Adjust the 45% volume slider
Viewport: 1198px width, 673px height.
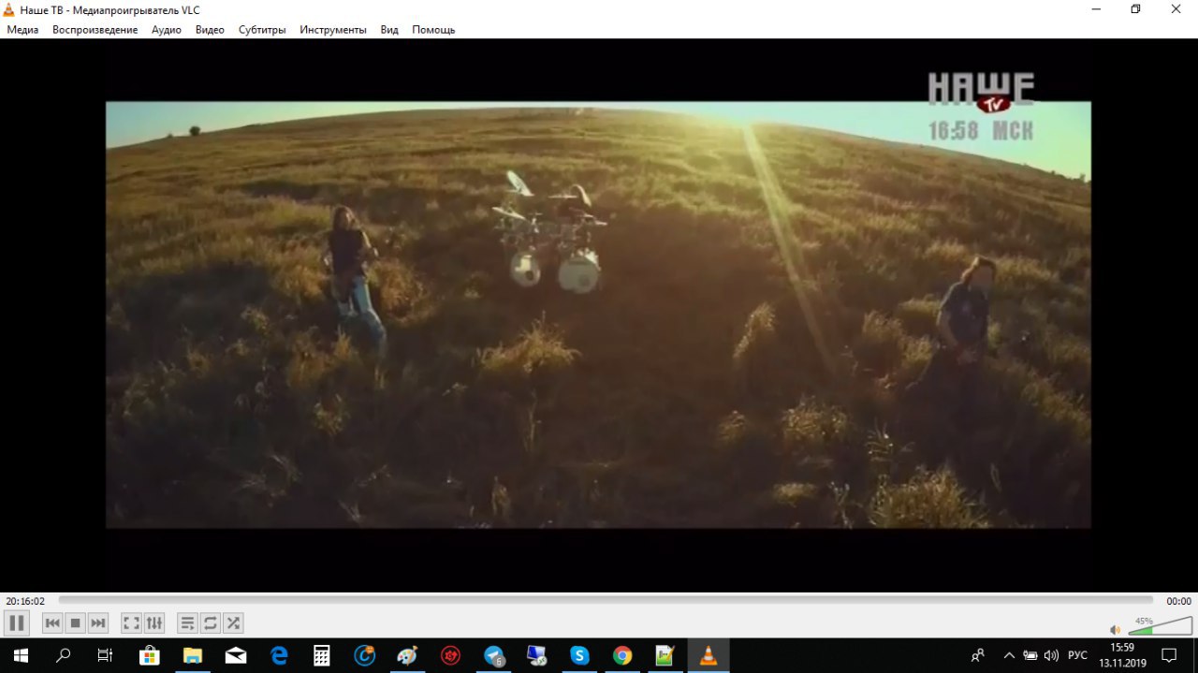(x=1160, y=626)
